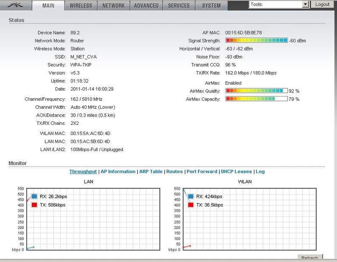Open the NETWORK tab
The width and height of the screenshot is (337, 262).
tap(114, 5)
